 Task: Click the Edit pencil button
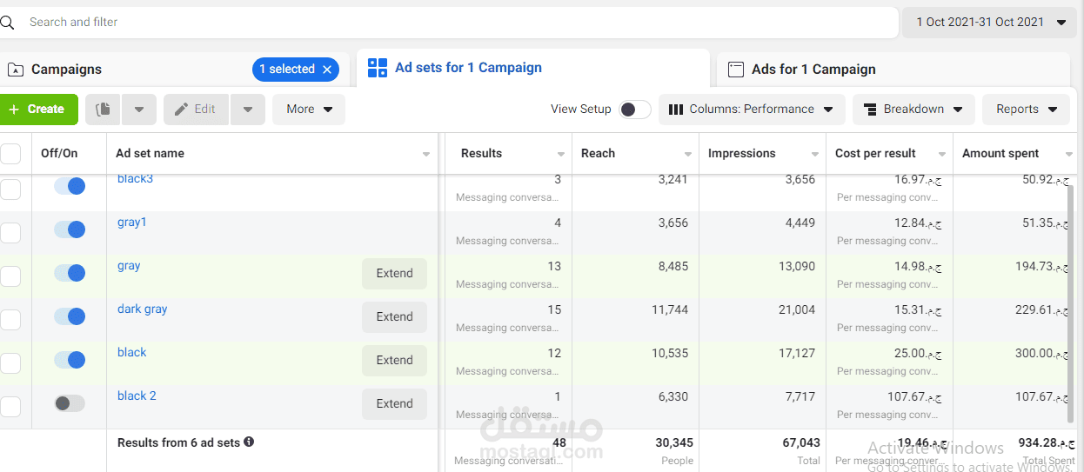pyautogui.click(x=196, y=110)
